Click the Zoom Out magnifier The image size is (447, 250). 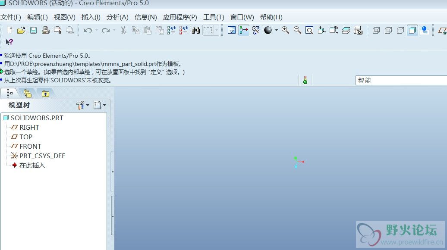pyautogui.click(x=297, y=30)
